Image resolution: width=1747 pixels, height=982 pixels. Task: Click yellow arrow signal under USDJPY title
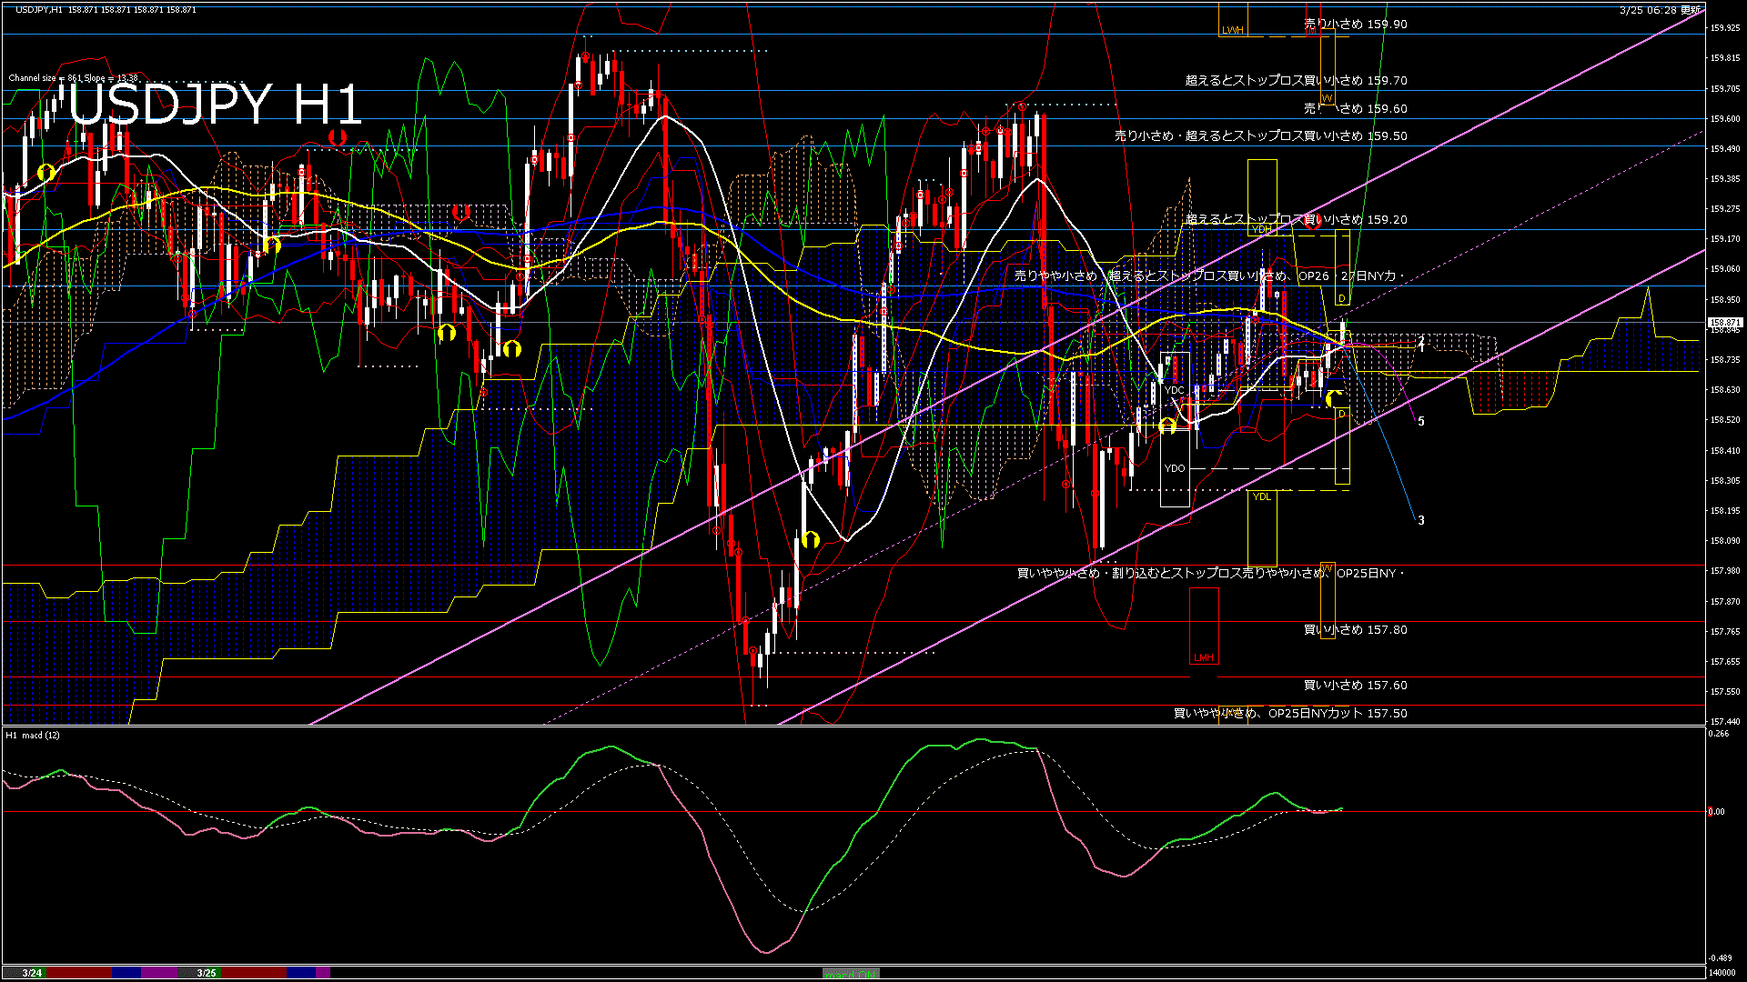tap(45, 172)
